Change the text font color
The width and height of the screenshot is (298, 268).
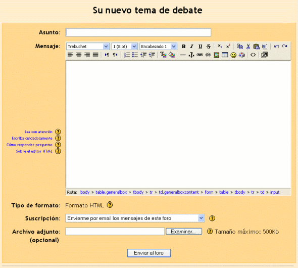point(163,55)
